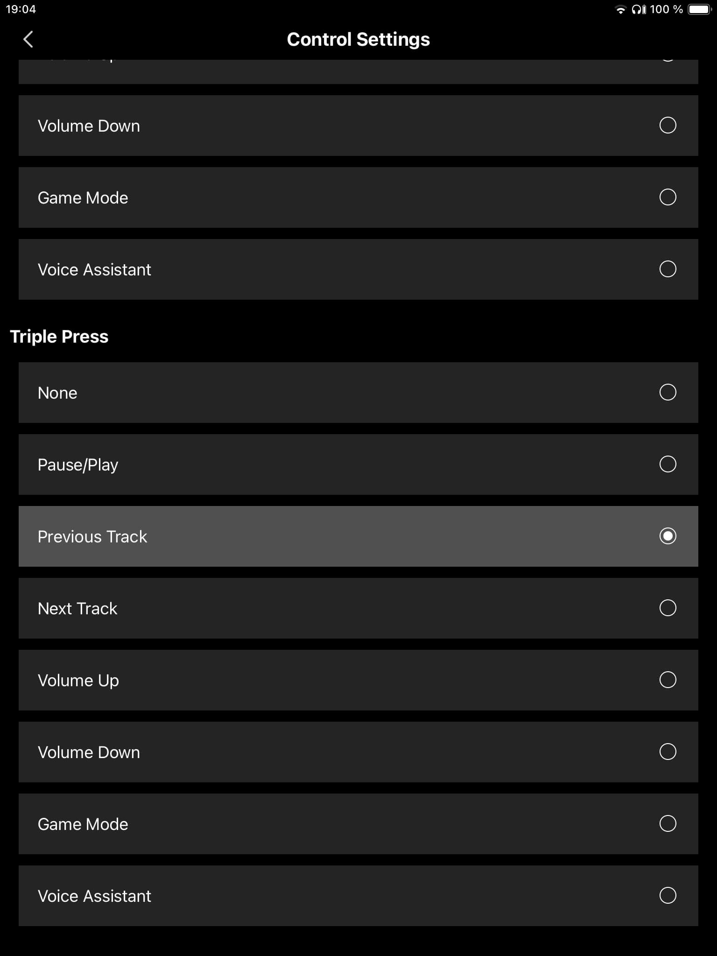Select the Previous Track radio button
Viewport: 717px width, 956px height.
tap(668, 536)
